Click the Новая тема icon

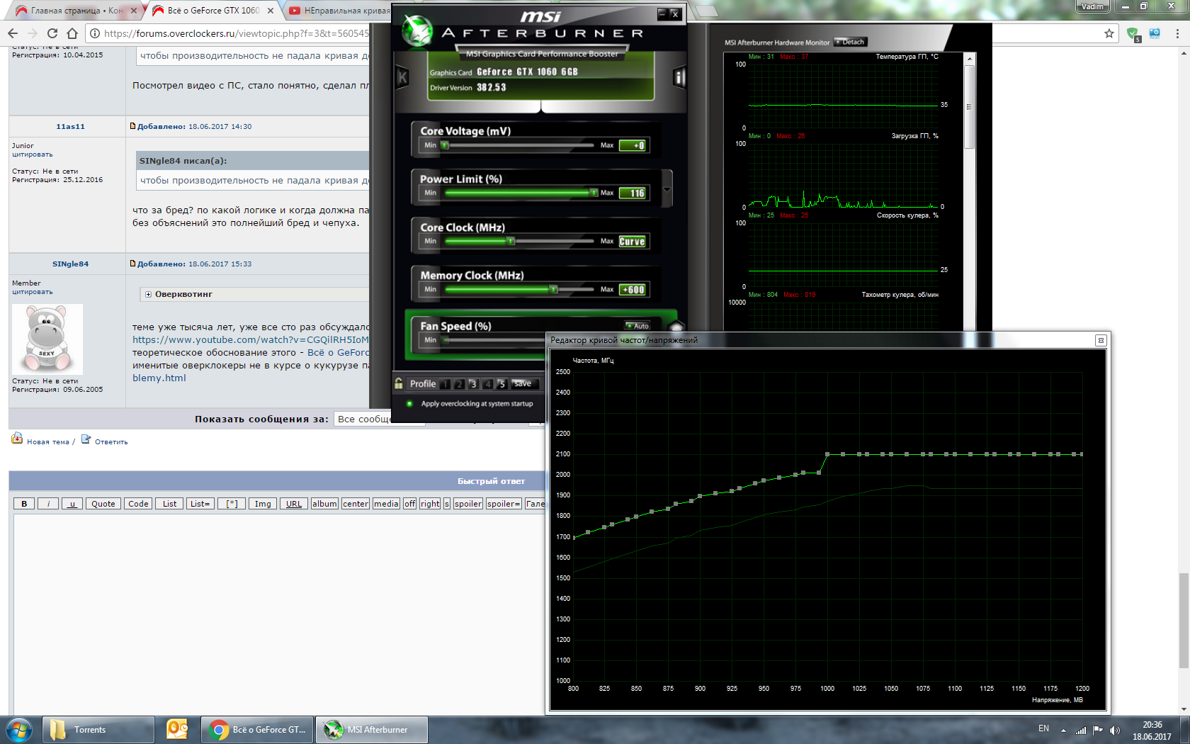(x=17, y=439)
